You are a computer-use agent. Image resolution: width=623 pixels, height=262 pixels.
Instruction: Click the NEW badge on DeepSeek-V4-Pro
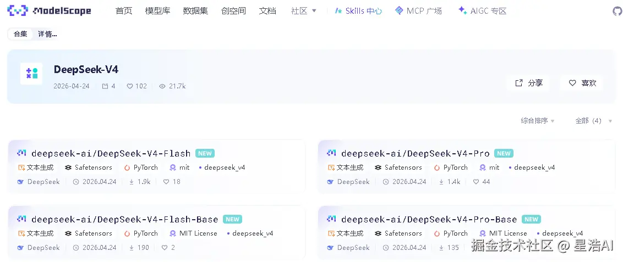[x=504, y=153]
